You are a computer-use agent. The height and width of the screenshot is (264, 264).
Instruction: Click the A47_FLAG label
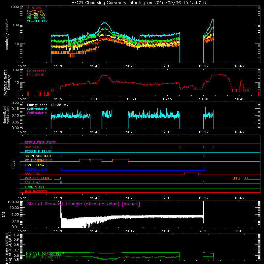32,182
